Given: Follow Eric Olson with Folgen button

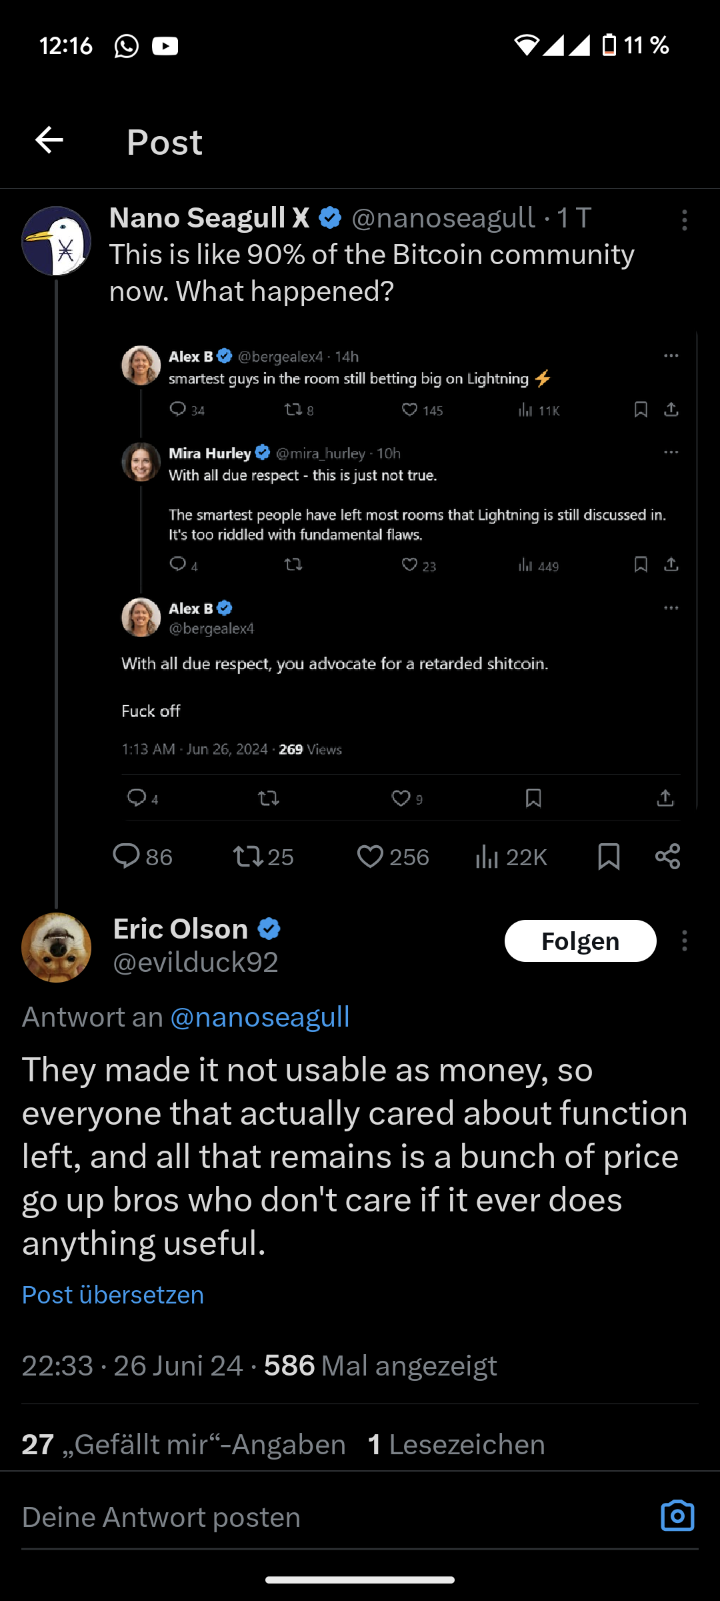Looking at the screenshot, I should coord(580,941).
